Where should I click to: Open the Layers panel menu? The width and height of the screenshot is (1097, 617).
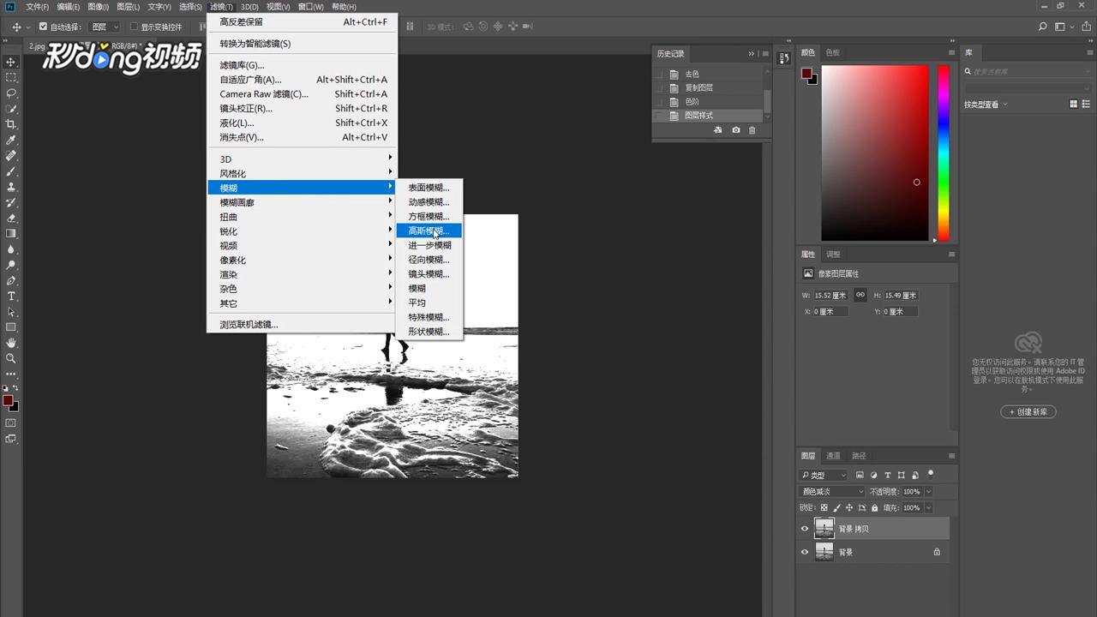[951, 456]
